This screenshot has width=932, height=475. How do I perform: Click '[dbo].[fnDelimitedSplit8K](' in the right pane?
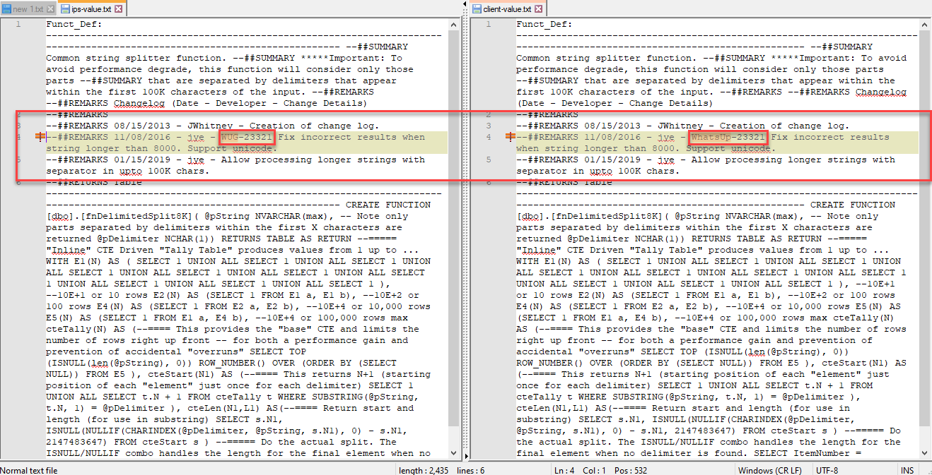593,216
